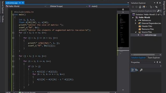The height and width of the screenshot is (93, 166).
Task: Click the Solution 'Hello-World' root icon
Action: [134, 14]
